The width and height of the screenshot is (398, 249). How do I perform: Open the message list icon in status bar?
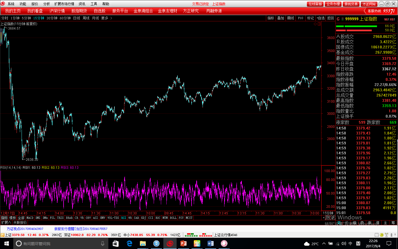[377, 235]
